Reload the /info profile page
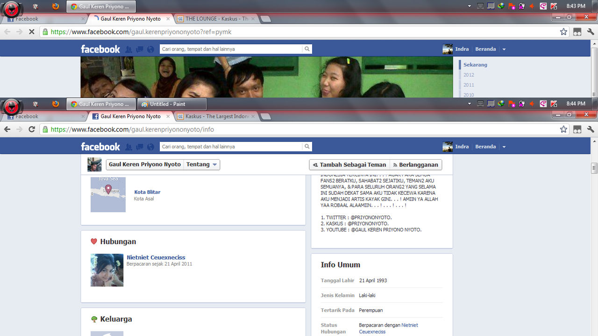598x336 pixels. (x=32, y=129)
